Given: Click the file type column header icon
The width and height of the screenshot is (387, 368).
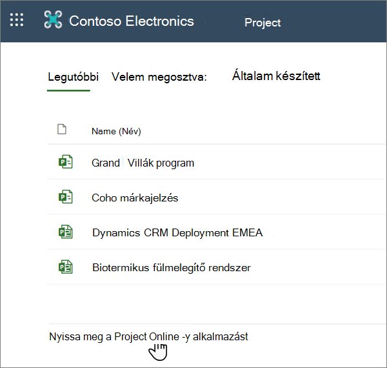Looking at the screenshot, I should 62,129.
